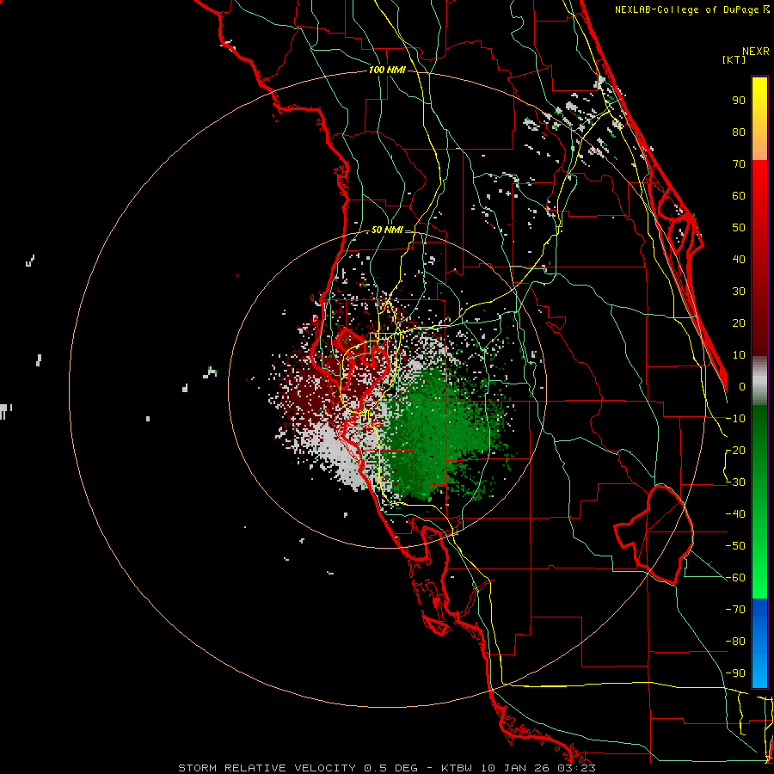The width and height of the screenshot is (774, 774).
Task: Click the positive 50 knot scale label
Action: click(x=739, y=228)
